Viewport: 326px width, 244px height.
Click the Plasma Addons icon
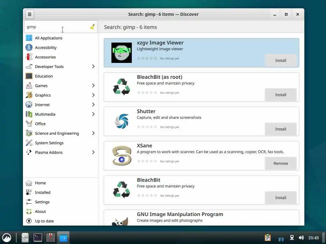pyautogui.click(x=29, y=152)
